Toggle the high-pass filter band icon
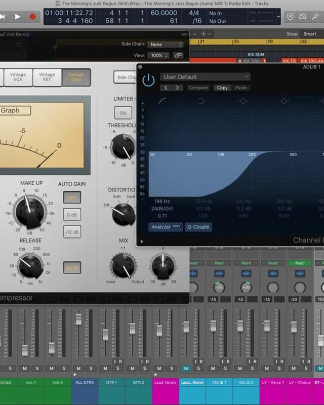 click(x=161, y=101)
